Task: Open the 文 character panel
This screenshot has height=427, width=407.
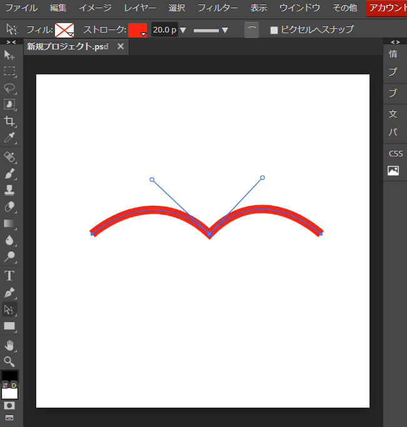Action: [393, 114]
